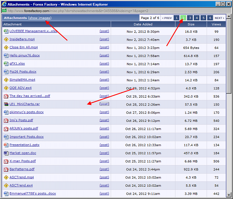Click the Date Added column header
This screenshot has height=199, width=233.
[143, 24]
